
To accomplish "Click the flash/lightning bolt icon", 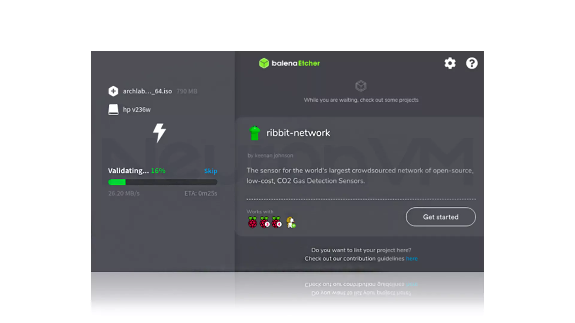I will coord(160,133).
